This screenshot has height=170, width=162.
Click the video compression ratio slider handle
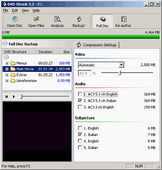(120, 73)
